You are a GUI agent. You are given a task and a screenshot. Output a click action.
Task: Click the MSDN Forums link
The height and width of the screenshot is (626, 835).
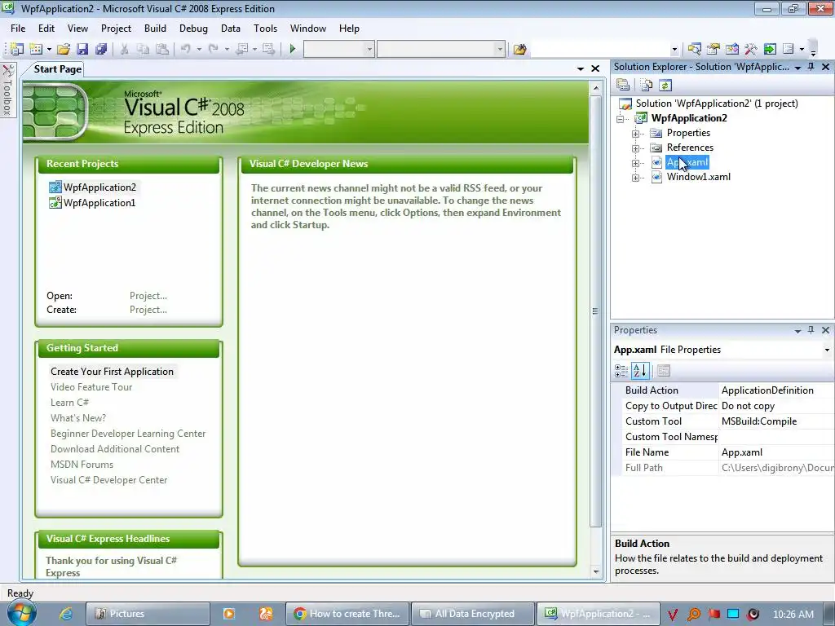click(82, 464)
